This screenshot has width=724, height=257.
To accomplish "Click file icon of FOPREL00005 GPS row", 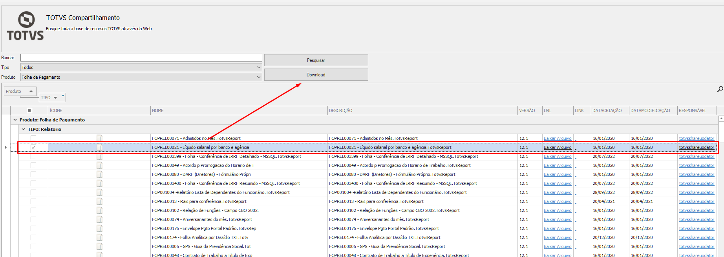I will coord(100,246).
